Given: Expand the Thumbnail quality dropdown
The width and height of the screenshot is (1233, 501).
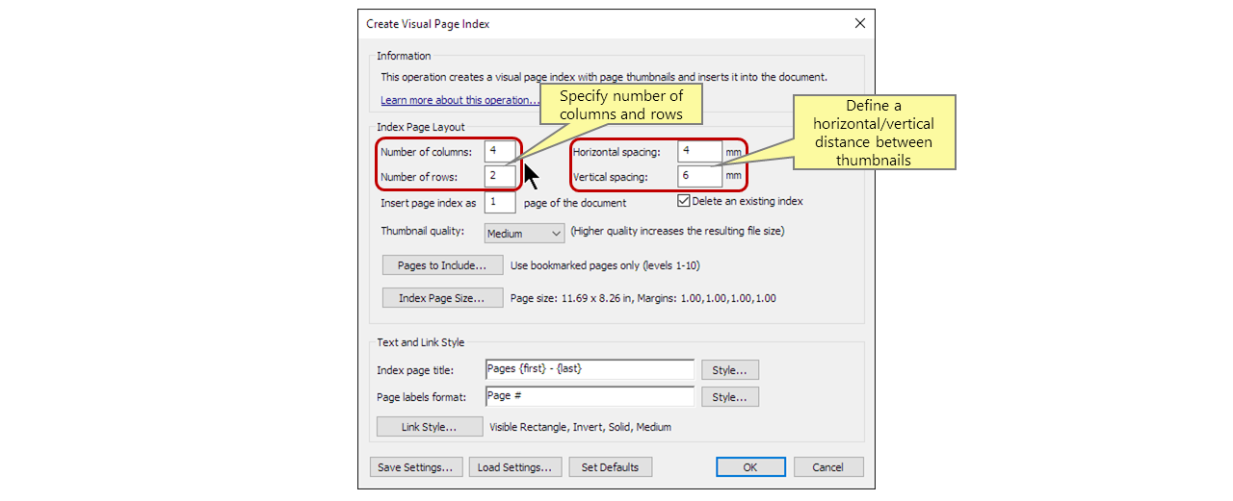Looking at the screenshot, I should pyautogui.click(x=524, y=234).
